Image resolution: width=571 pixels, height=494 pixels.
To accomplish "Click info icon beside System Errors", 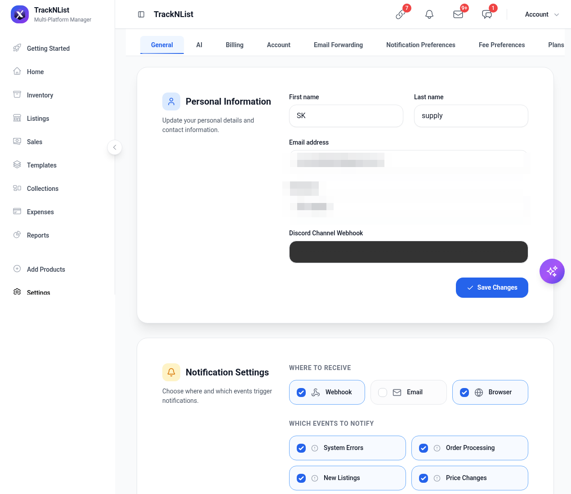I will [x=315, y=448].
